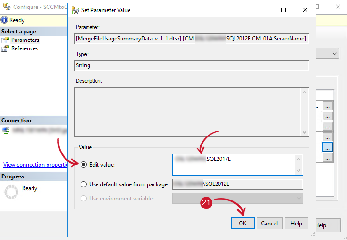Select the Use environment variable radio button
The image size is (347, 240).
coord(83,199)
